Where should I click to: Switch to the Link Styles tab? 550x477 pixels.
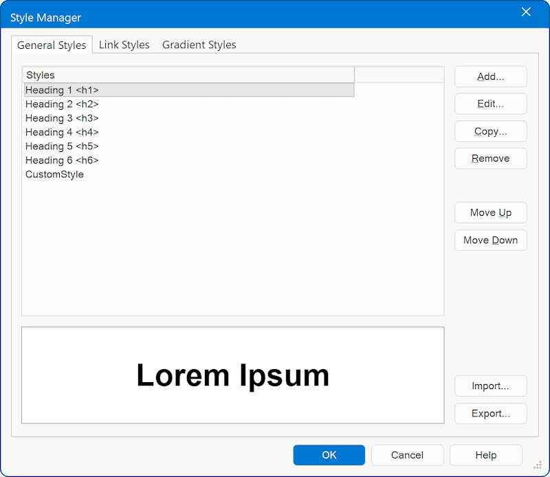(x=124, y=45)
